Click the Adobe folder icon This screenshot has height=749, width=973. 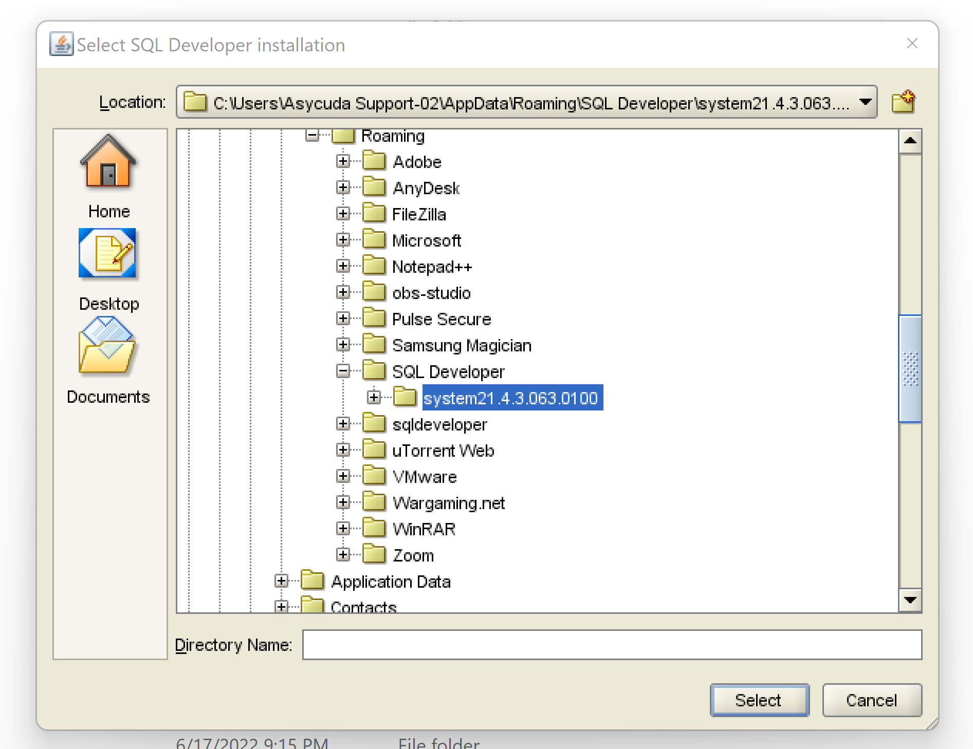pyautogui.click(x=374, y=161)
